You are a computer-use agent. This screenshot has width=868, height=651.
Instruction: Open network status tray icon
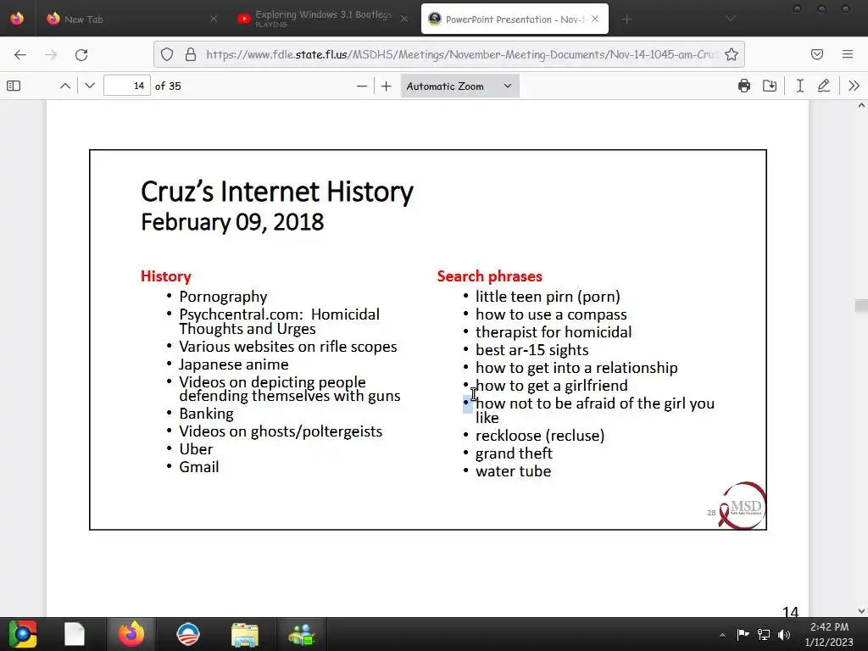pos(764,634)
